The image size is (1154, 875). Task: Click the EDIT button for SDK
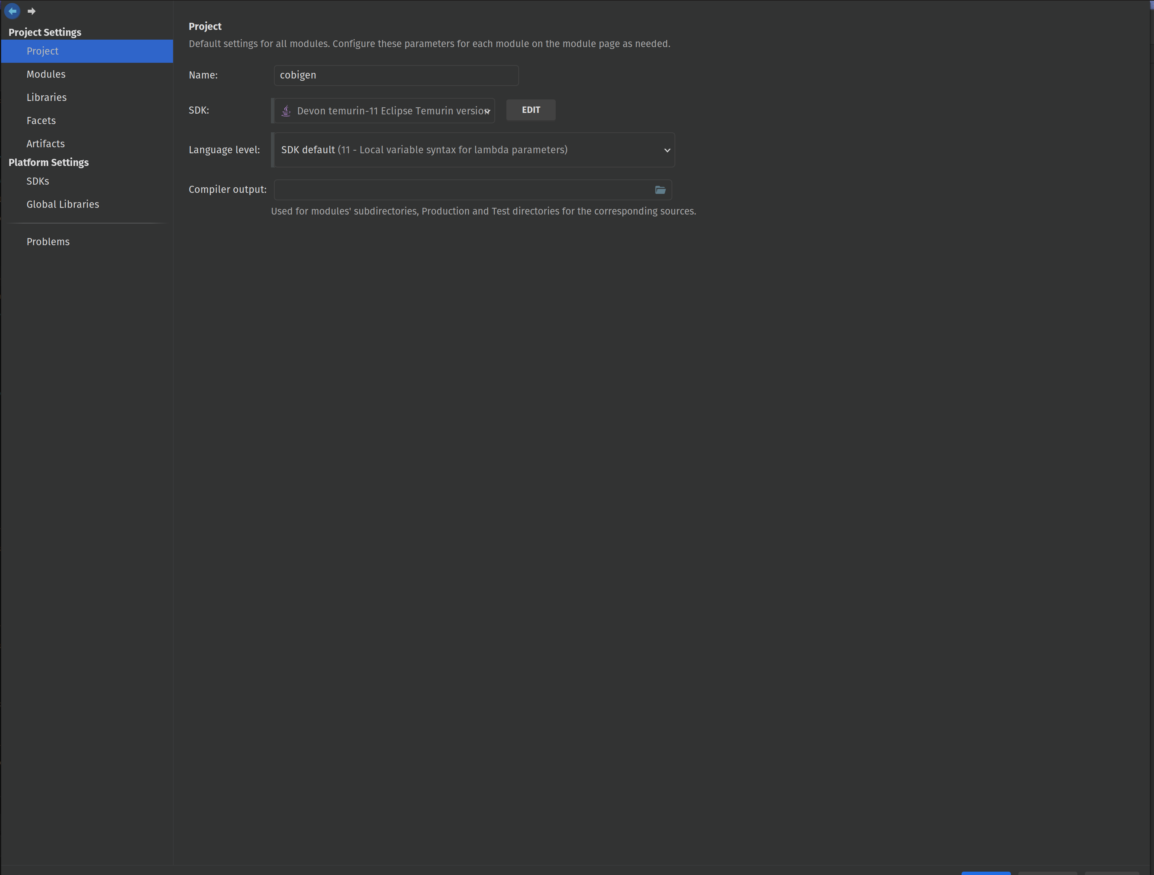pos(531,110)
